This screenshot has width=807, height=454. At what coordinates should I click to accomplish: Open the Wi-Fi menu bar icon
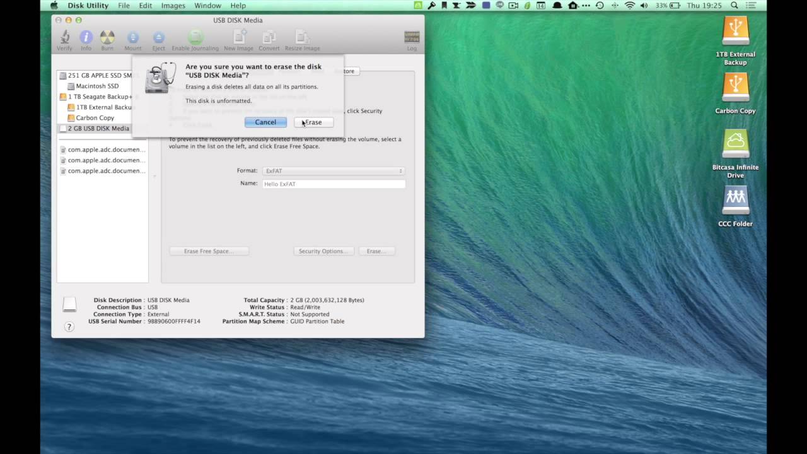click(630, 5)
